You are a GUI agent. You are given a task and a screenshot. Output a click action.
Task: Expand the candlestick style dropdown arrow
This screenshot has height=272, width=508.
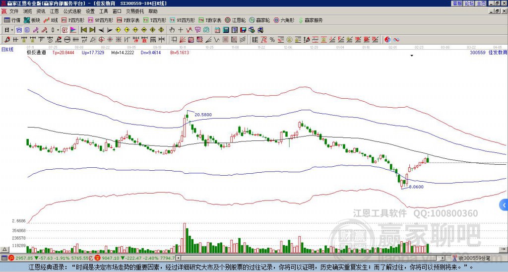pos(58,30)
